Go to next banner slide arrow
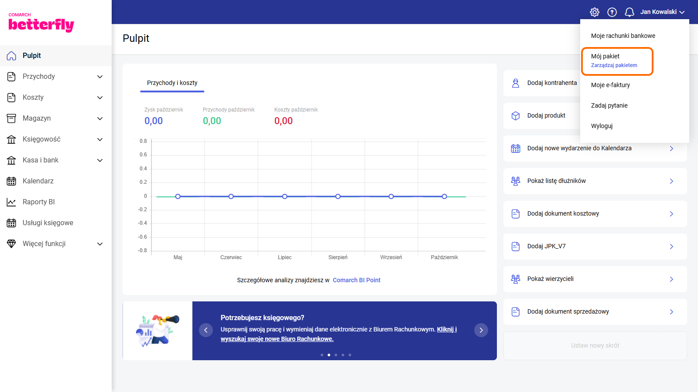The width and height of the screenshot is (698, 392). click(481, 330)
